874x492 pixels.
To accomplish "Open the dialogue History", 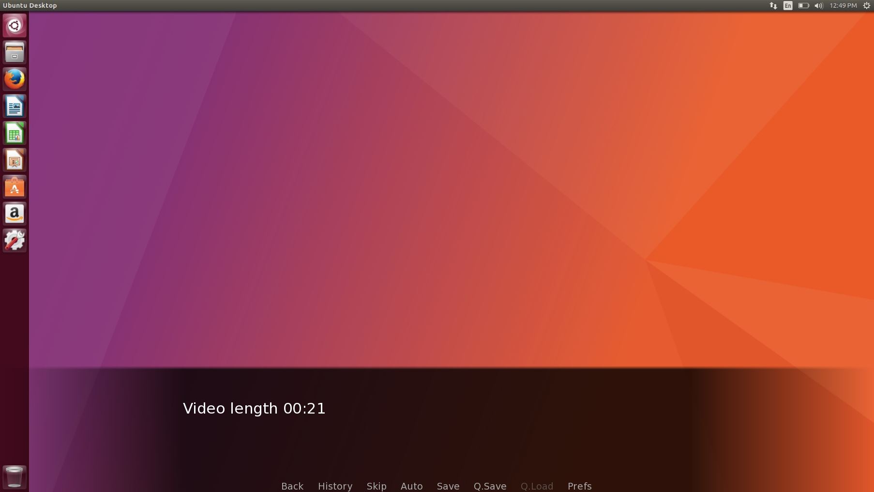I will [x=335, y=486].
